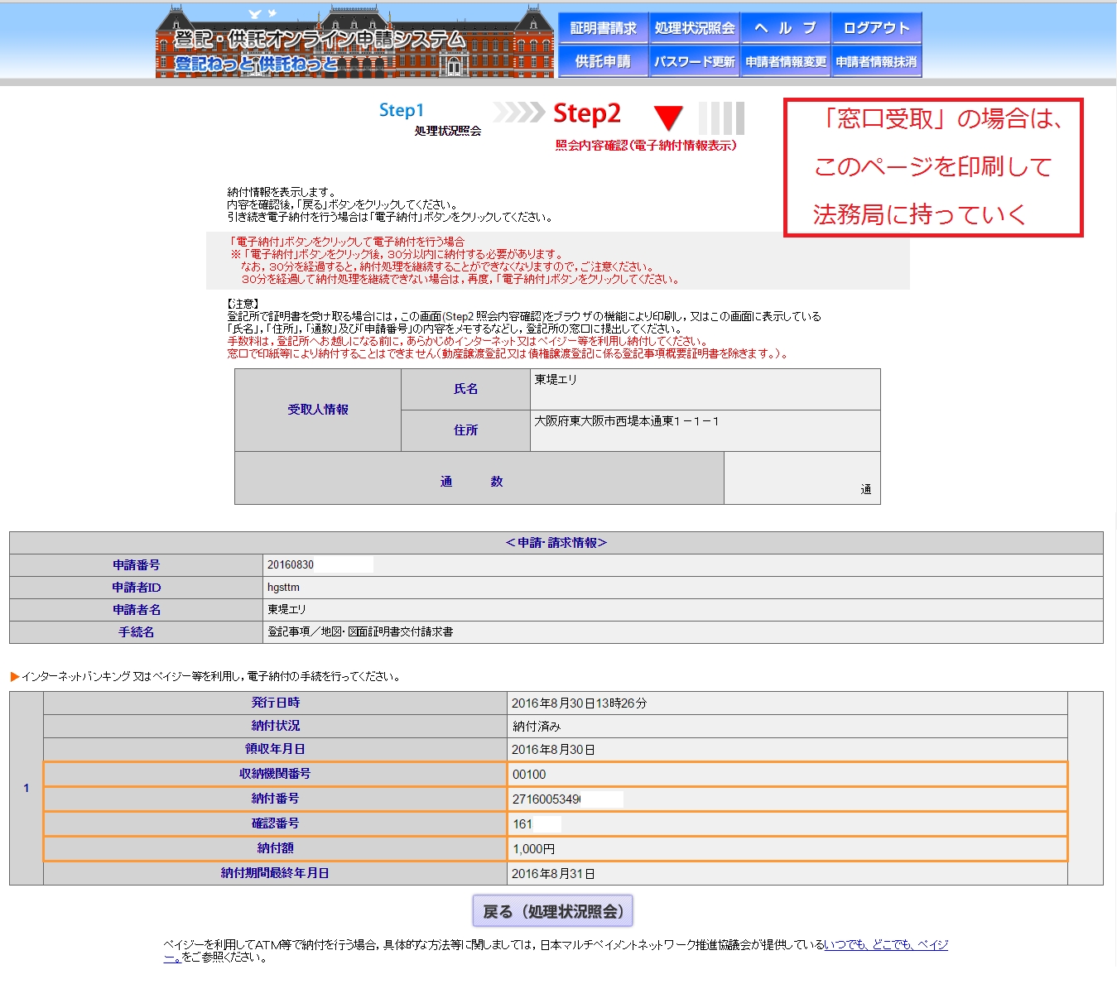The image size is (1117, 984).
Task: Click the Step2 照会内容確認 step label
Action: [x=645, y=127]
